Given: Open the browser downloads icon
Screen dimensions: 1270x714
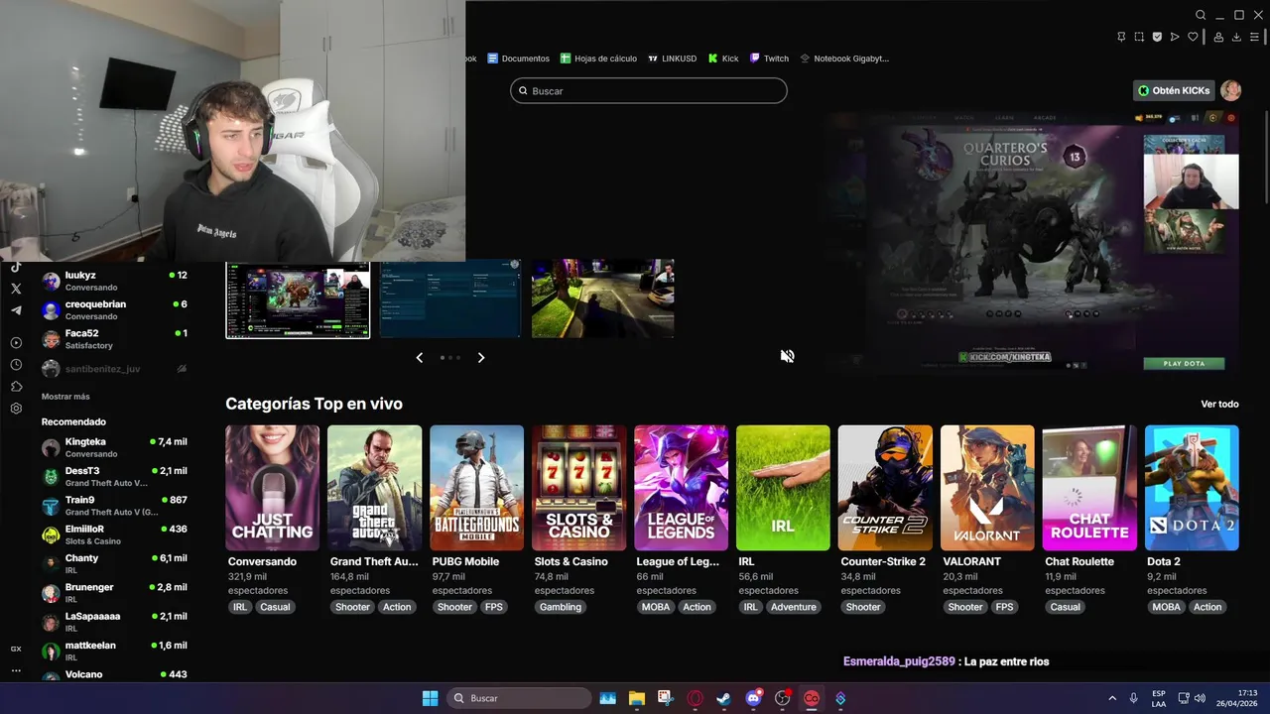Looking at the screenshot, I should [1236, 37].
